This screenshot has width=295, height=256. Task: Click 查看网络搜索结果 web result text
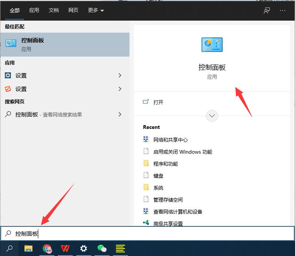(62, 115)
